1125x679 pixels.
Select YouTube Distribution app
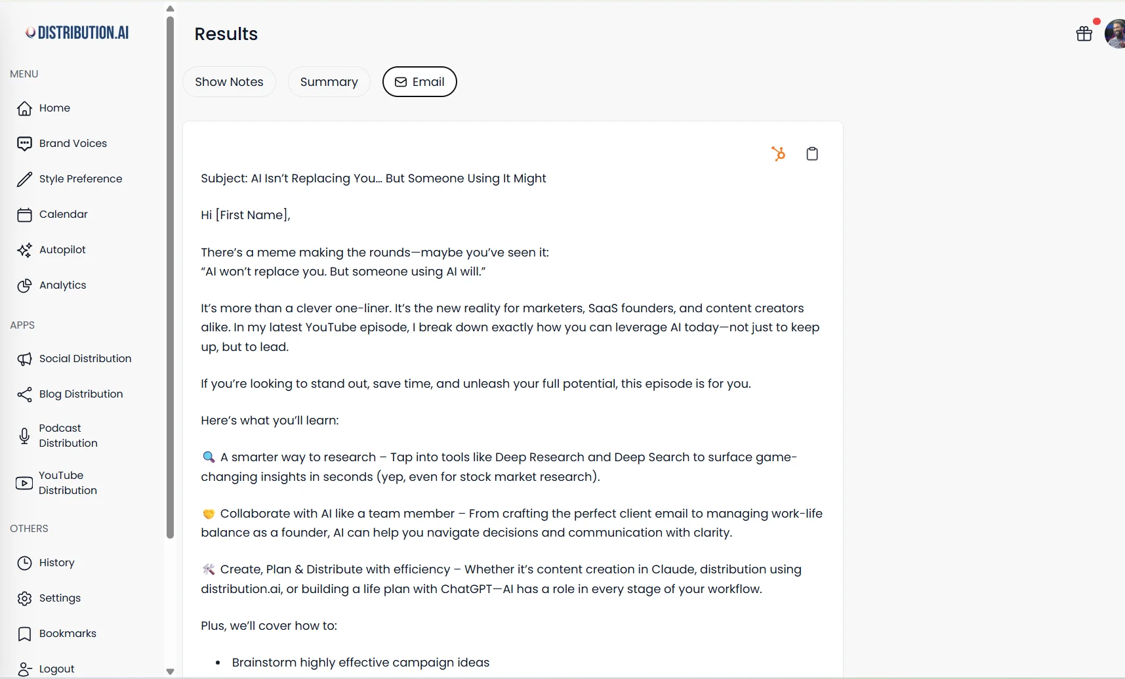(67, 483)
